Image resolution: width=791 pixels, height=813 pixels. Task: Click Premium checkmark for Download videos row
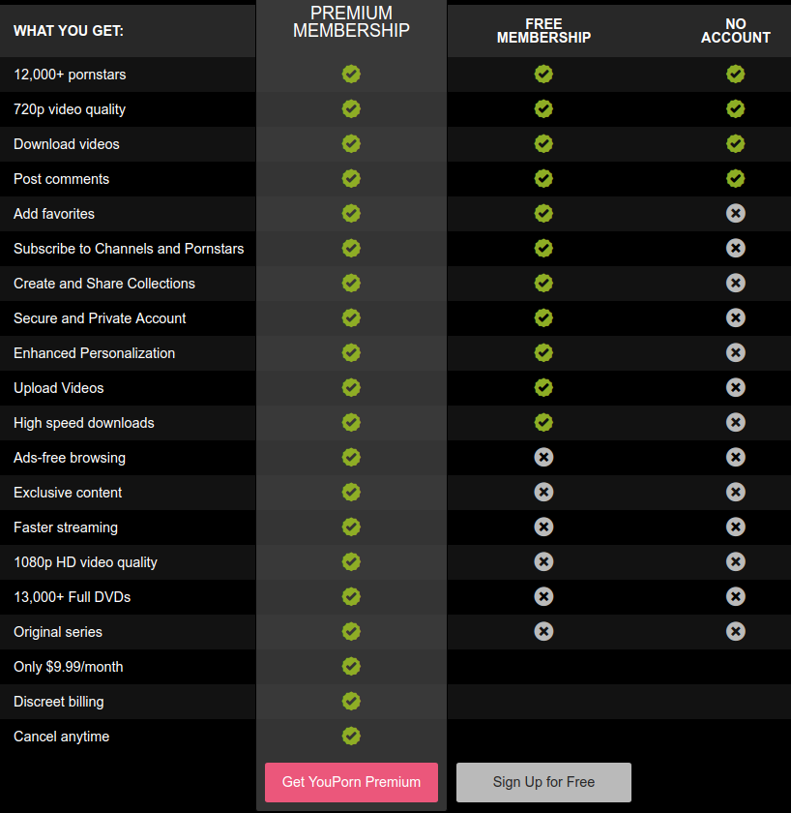[351, 143]
